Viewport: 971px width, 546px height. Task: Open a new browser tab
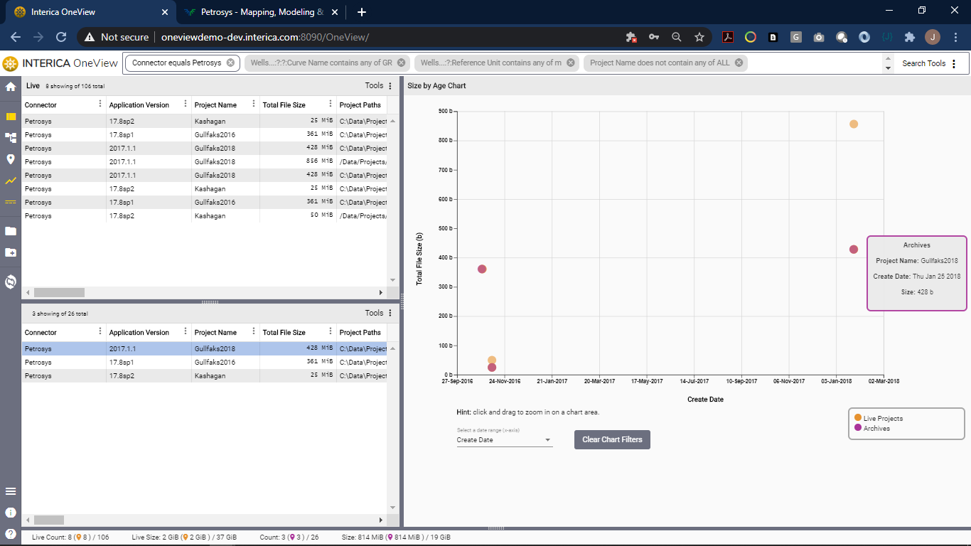point(362,12)
